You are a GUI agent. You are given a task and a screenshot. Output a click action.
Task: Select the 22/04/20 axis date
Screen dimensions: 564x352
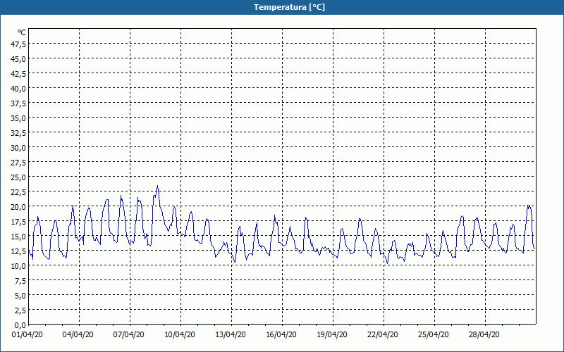(383, 335)
